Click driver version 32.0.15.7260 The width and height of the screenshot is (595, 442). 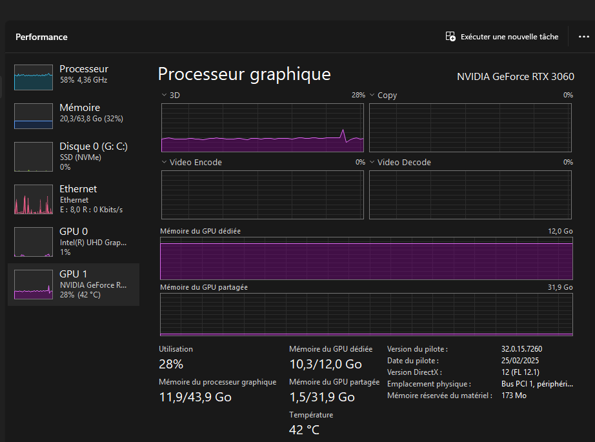(522, 348)
